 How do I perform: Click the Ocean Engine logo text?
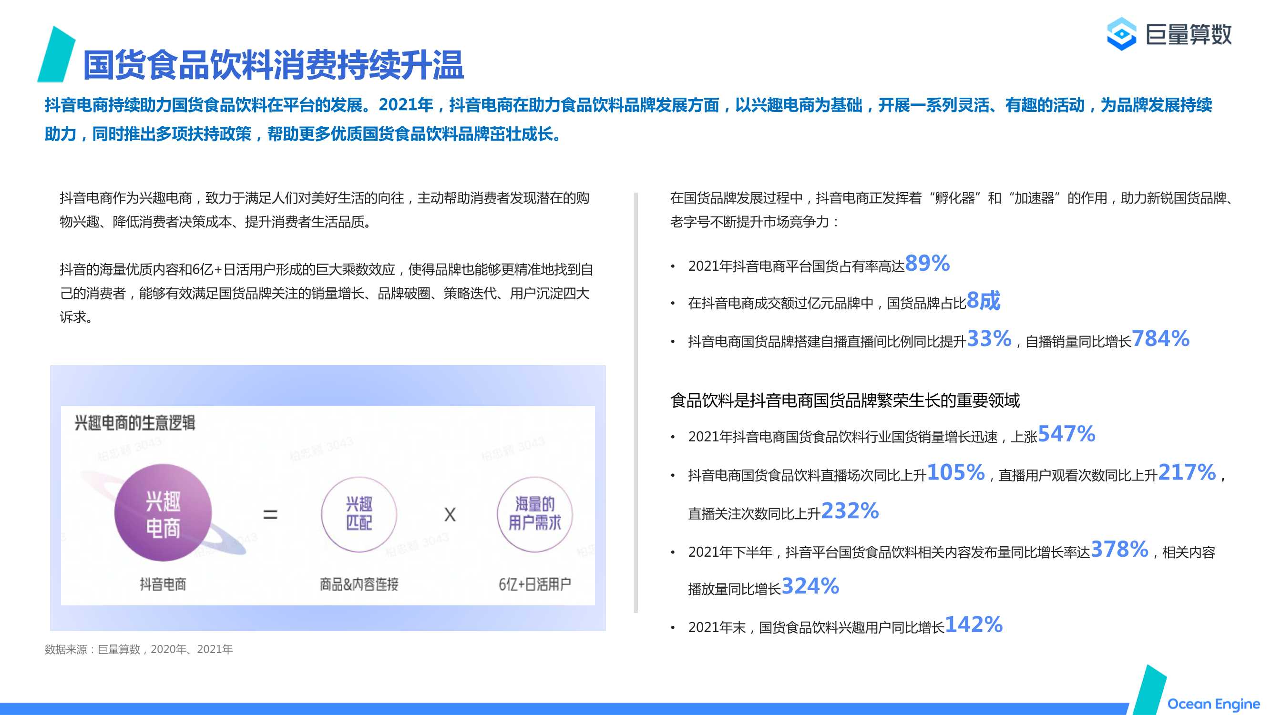coord(1213,704)
